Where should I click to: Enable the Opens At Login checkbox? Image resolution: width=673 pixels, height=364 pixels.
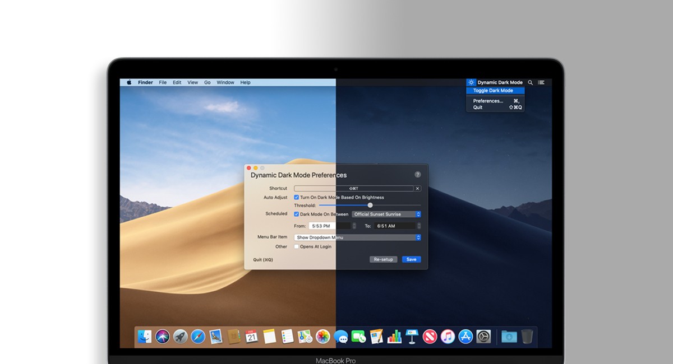[297, 247]
